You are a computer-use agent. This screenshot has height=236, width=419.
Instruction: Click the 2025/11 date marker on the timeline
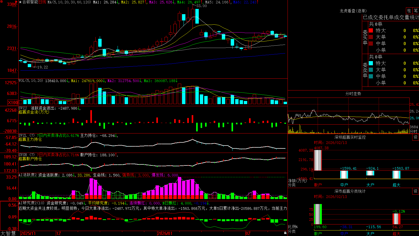28,233
